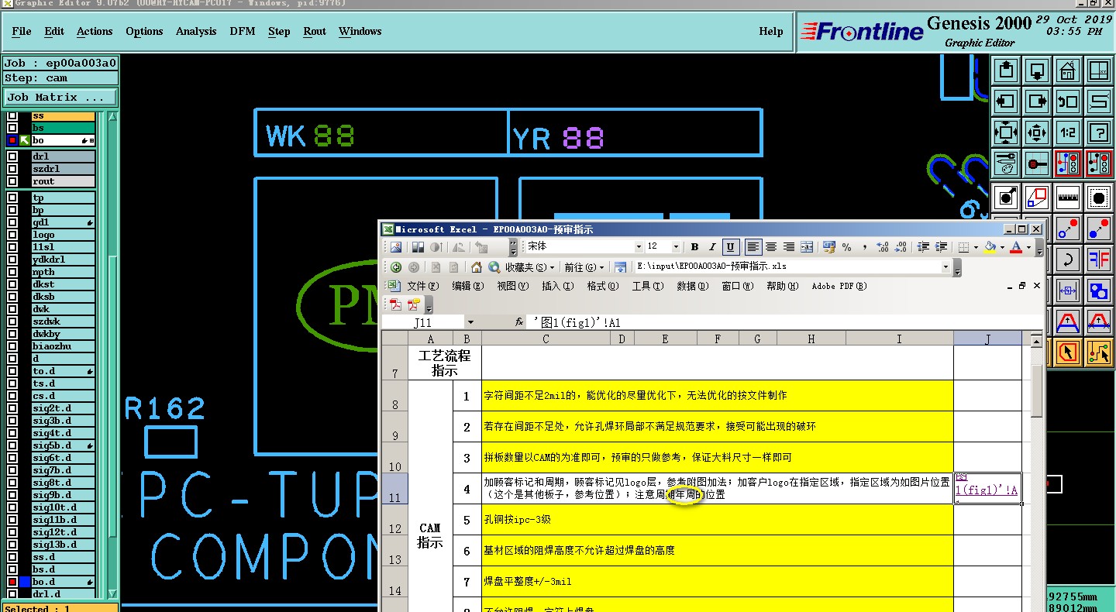This screenshot has height=612, width=1116.
Task: Click the Excel web toolbar Home icon
Action: [x=476, y=267]
